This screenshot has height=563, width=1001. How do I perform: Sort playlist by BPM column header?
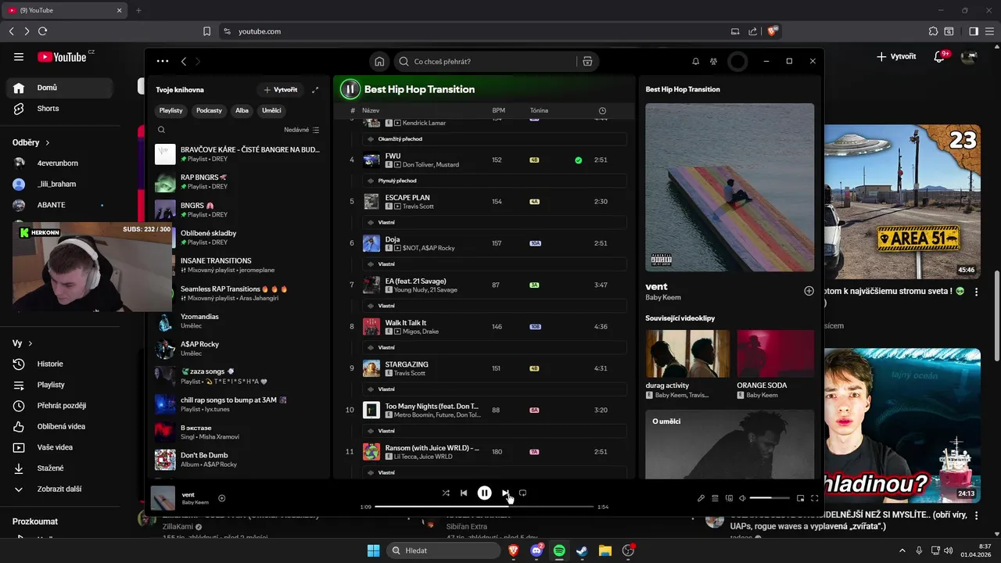click(x=498, y=110)
